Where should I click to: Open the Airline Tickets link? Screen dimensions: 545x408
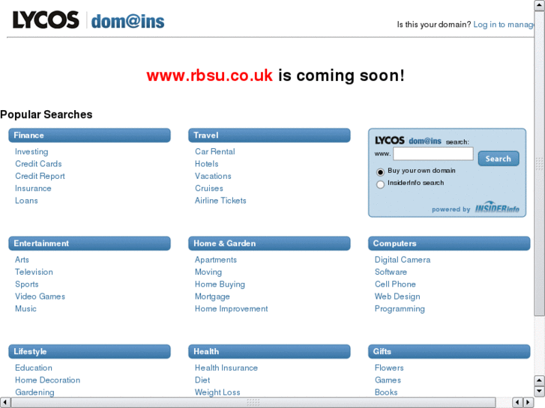(x=220, y=201)
